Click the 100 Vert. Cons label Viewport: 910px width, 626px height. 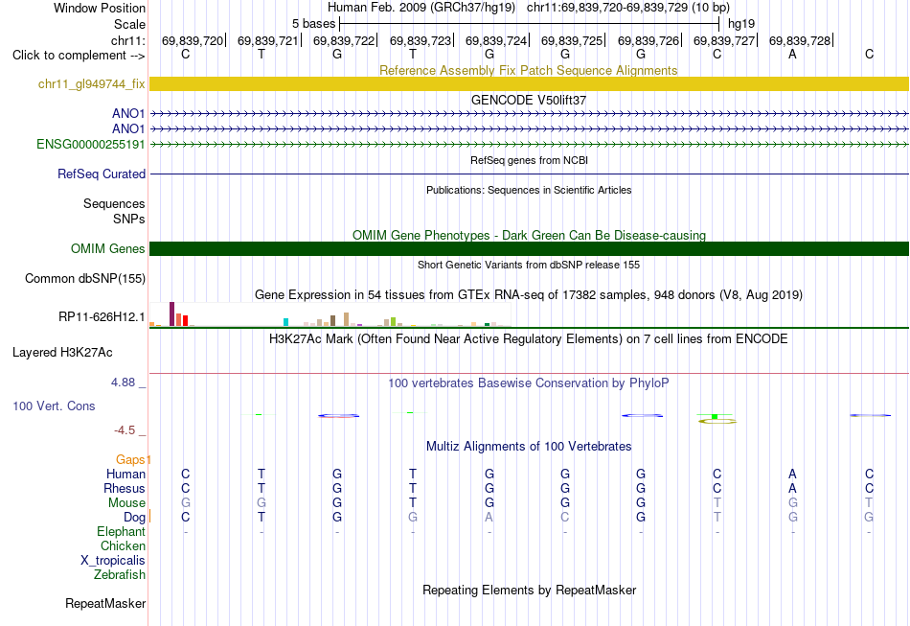[x=54, y=406]
